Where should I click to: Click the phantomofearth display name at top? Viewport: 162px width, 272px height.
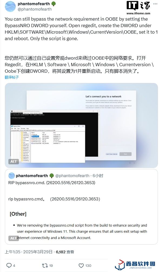[x=34, y=4]
